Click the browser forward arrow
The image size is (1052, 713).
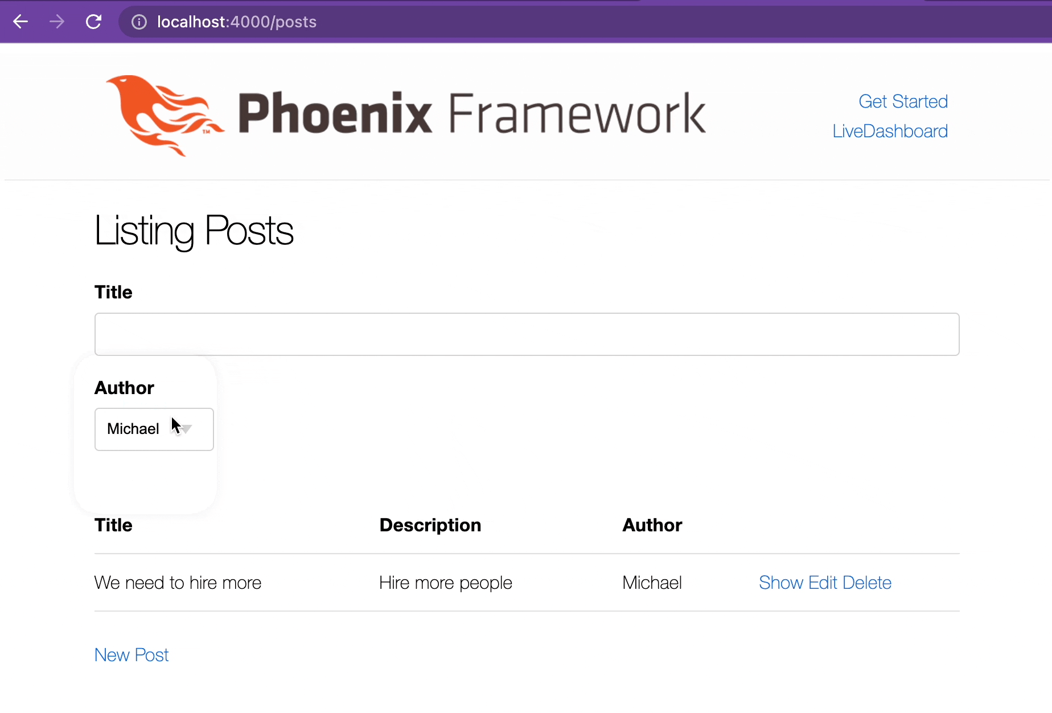(x=57, y=22)
